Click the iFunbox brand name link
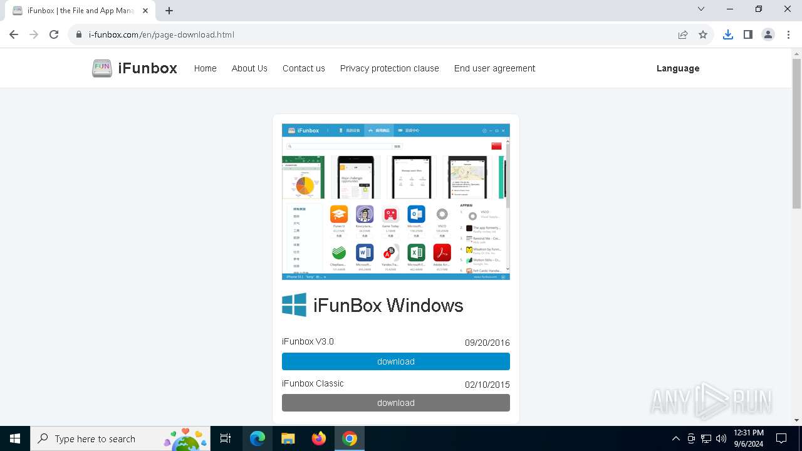 (x=148, y=68)
